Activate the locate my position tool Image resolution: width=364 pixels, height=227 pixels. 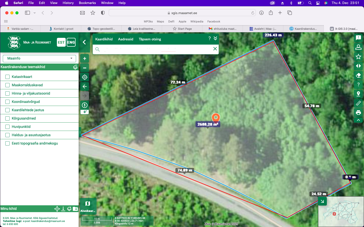click(x=85, y=77)
